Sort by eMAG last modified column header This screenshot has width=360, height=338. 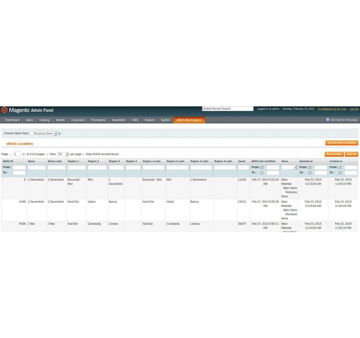263,162
